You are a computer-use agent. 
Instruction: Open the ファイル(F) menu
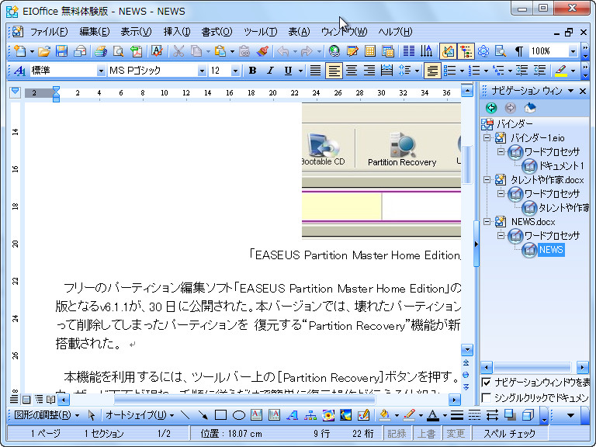tap(49, 32)
